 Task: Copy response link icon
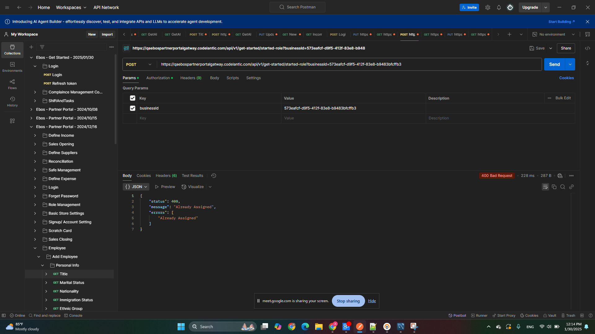pos(571,187)
